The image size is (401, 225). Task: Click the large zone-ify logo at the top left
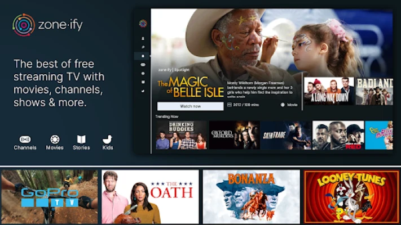(47, 25)
